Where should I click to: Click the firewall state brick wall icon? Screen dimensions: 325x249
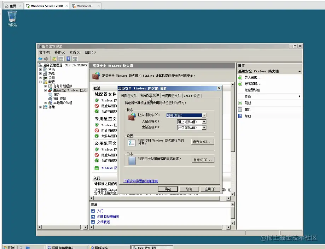[132, 117]
